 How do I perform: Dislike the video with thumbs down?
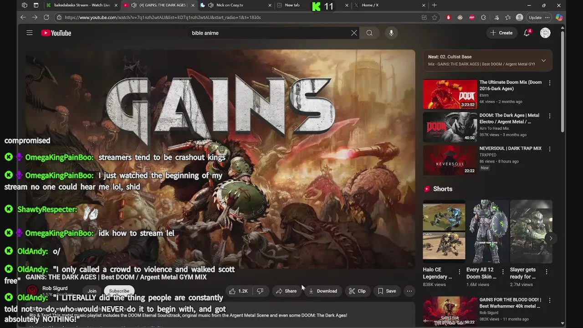pyautogui.click(x=260, y=291)
